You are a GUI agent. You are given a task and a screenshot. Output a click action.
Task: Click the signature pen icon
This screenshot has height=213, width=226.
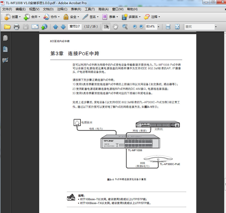click(x=85, y=17)
